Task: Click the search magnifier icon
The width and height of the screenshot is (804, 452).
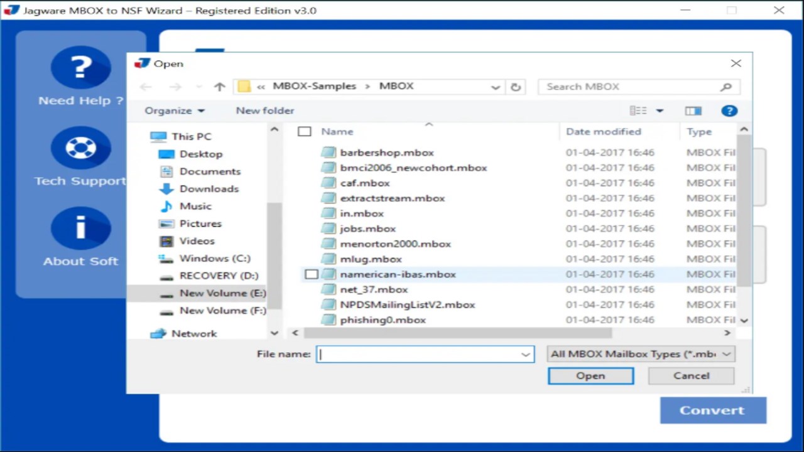Action: tap(726, 87)
